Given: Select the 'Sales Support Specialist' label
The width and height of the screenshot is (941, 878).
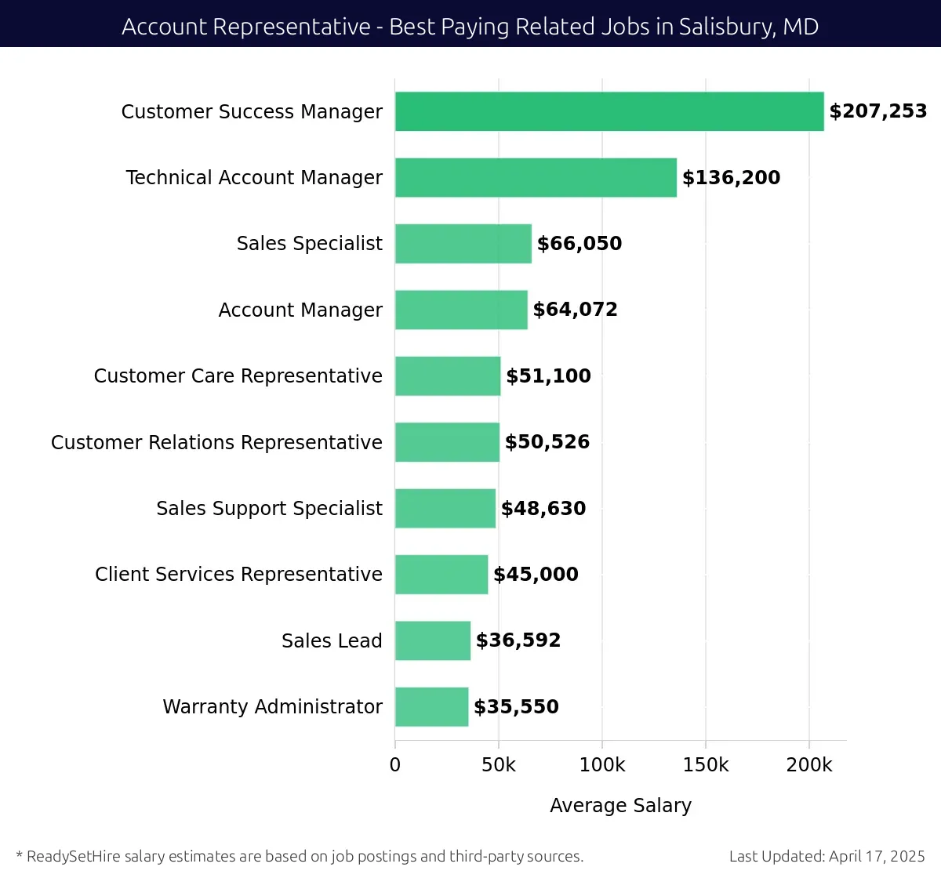Looking at the screenshot, I should (x=269, y=508).
